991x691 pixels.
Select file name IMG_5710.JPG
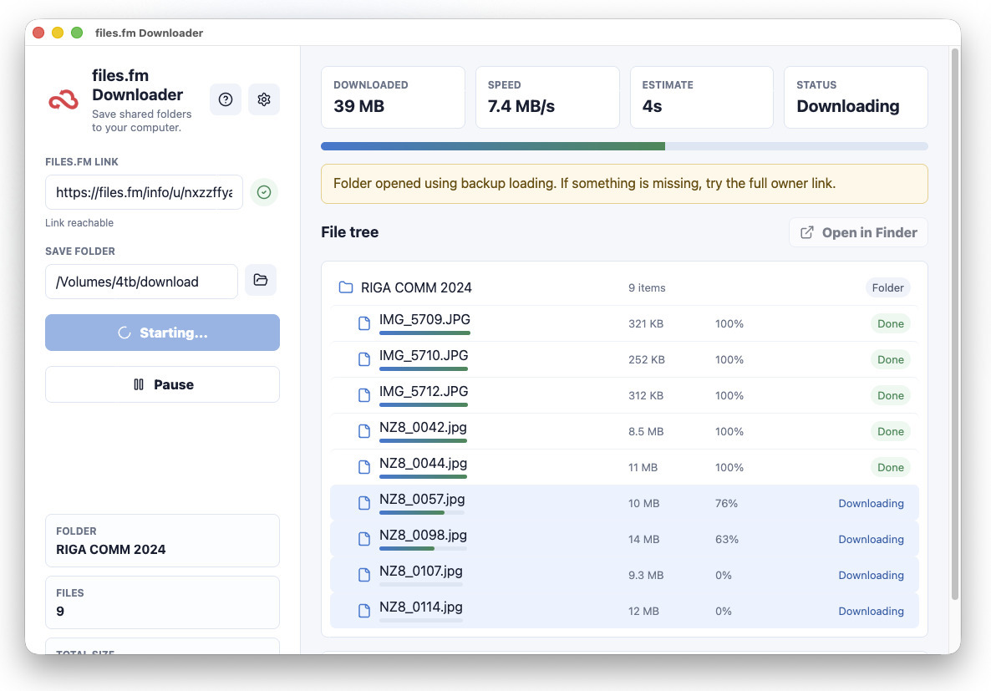(x=424, y=355)
